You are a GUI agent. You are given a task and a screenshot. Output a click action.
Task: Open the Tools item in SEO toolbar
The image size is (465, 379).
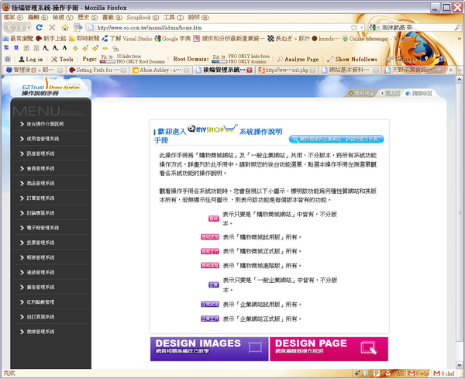tap(62, 60)
